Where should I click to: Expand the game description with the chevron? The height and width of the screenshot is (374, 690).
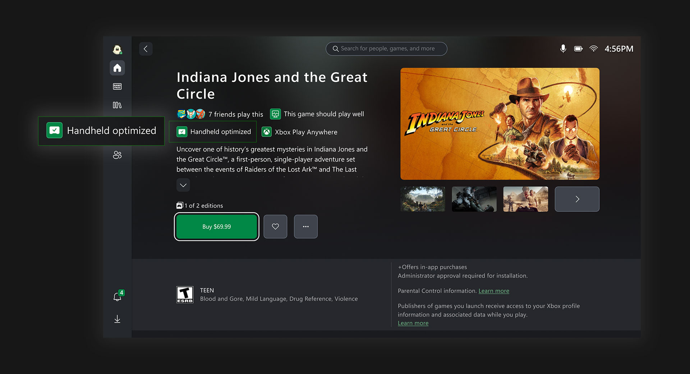tap(183, 185)
